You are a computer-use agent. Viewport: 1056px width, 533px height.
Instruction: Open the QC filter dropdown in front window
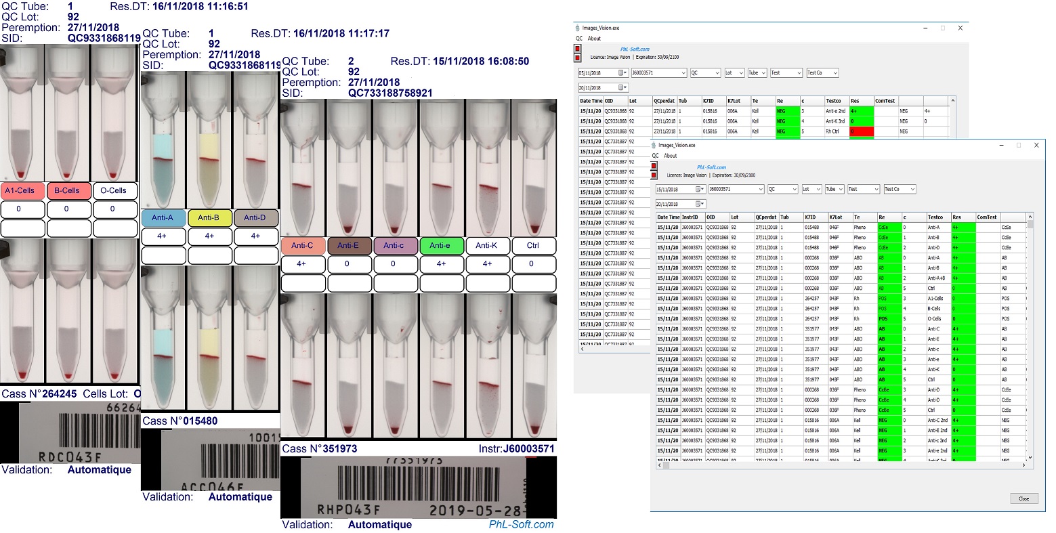pyautogui.click(x=795, y=189)
